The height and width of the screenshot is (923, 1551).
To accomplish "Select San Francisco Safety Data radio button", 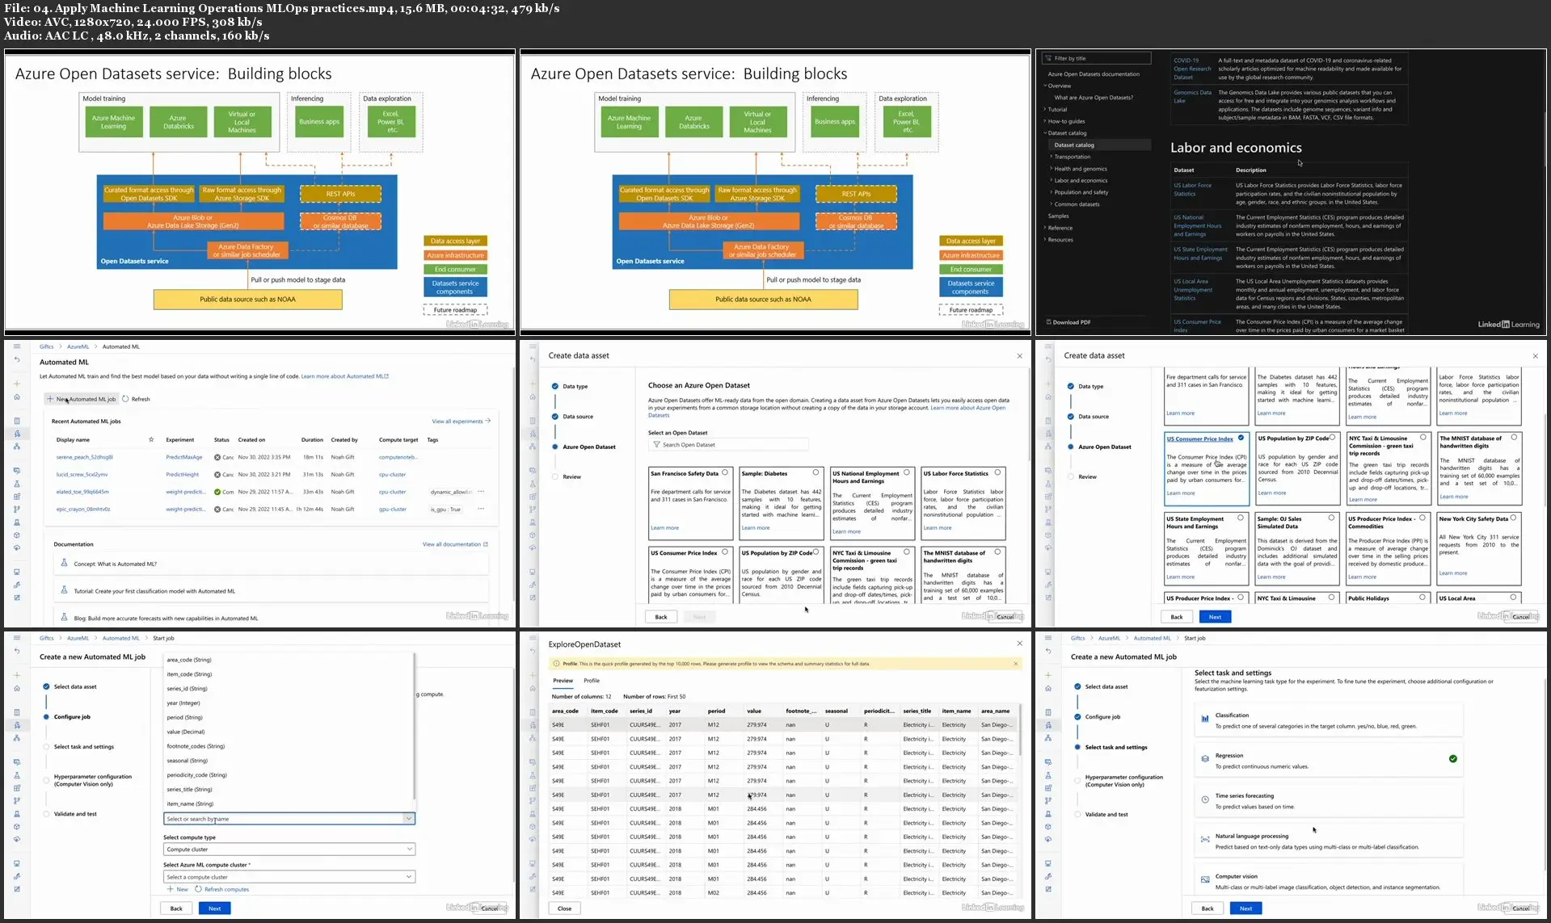I will (x=725, y=473).
